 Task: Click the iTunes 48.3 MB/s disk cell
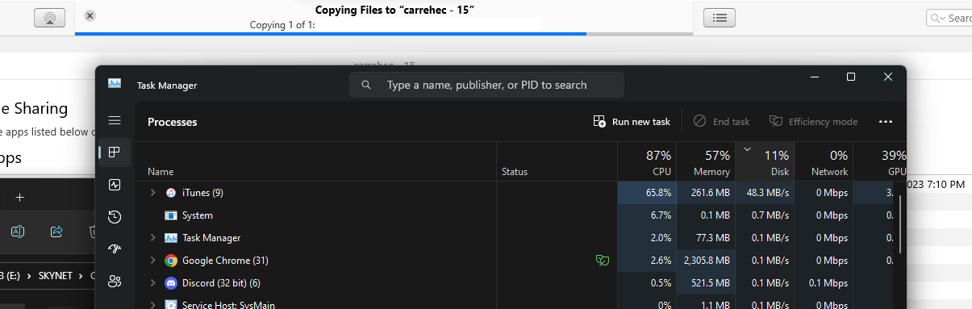[765, 193]
